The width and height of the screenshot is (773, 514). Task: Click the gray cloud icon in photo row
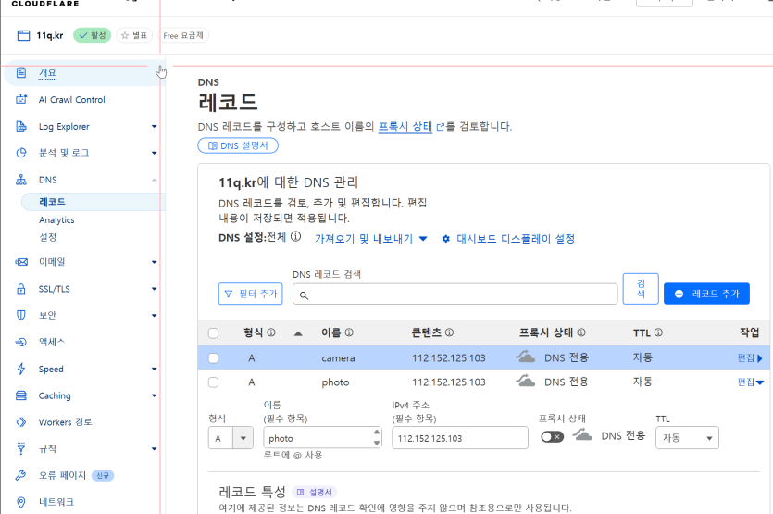pyautogui.click(x=526, y=381)
